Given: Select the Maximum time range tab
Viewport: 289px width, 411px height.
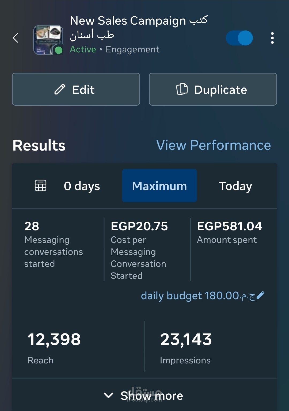Looking at the screenshot, I should pos(159,186).
